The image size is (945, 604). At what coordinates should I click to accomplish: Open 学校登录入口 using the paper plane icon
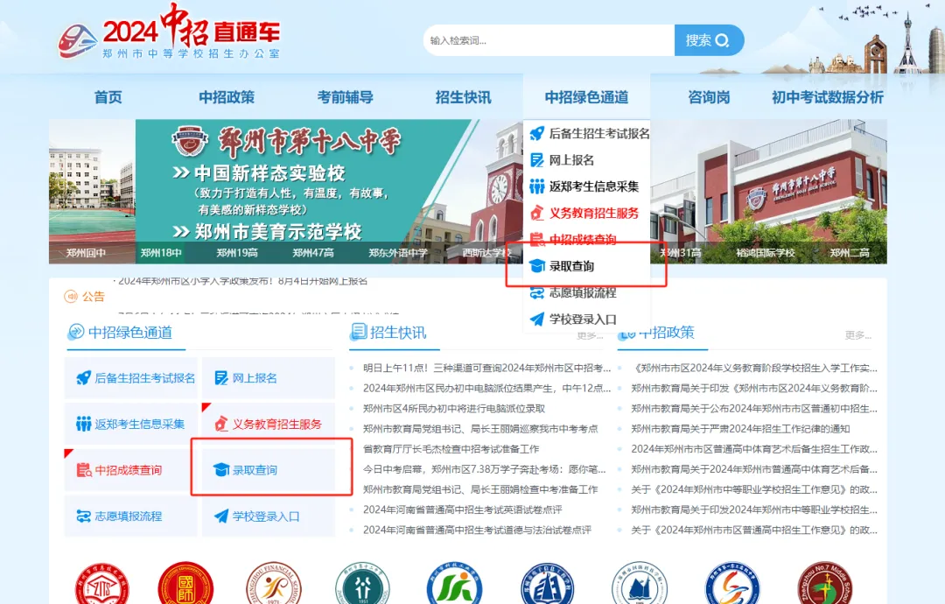tap(220, 516)
